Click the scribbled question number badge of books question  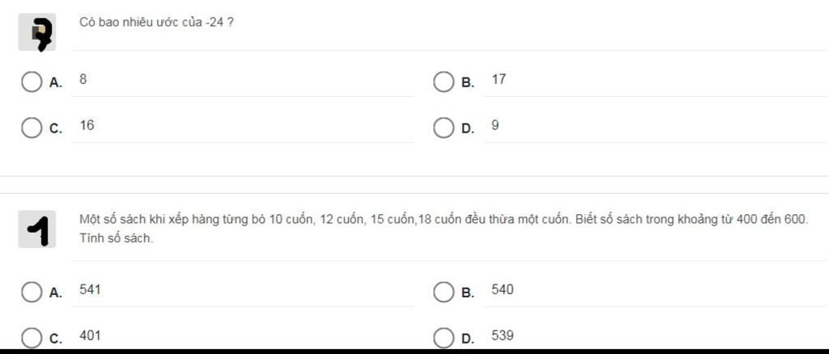click(x=37, y=229)
